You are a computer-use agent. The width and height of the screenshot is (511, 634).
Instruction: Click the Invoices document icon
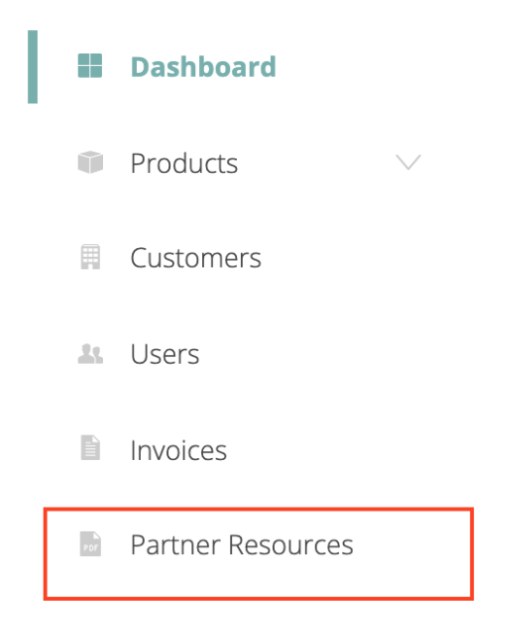[x=90, y=447]
